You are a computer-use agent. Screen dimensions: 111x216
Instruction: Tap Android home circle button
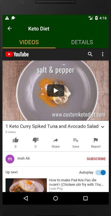[56, 198]
